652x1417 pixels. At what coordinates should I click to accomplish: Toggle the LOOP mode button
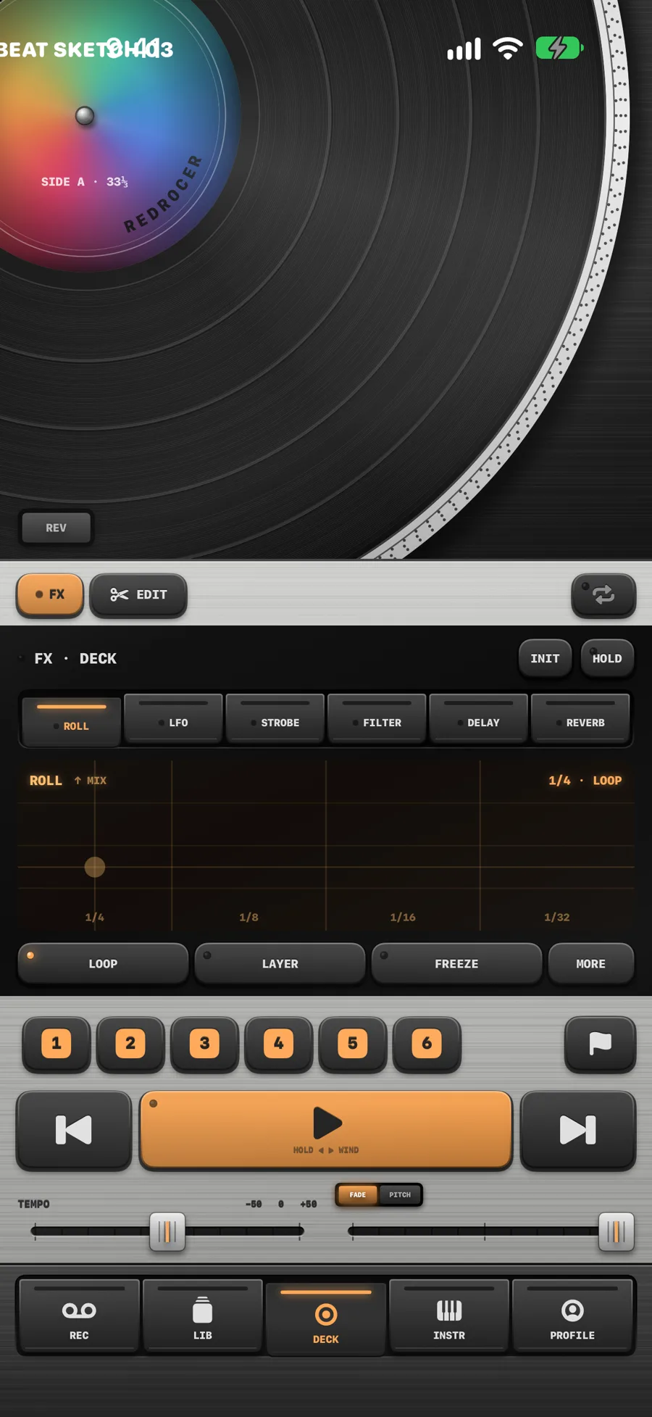tap(103, 963)
